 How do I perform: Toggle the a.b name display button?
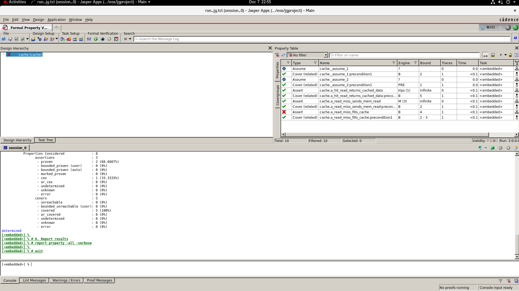click(485, 55)
